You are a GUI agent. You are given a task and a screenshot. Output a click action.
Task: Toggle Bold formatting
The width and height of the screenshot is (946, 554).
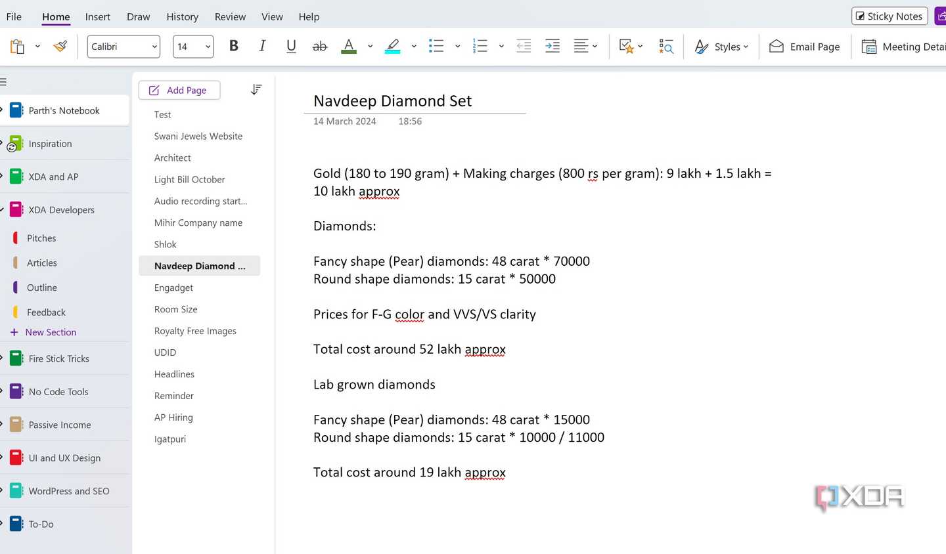point(233,46)
